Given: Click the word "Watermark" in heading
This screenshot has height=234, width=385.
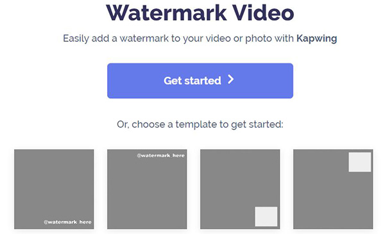Looking at the screenshot, I should 166,13.
